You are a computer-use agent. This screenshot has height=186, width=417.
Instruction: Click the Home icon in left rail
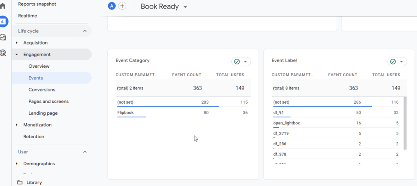[3, 7]
